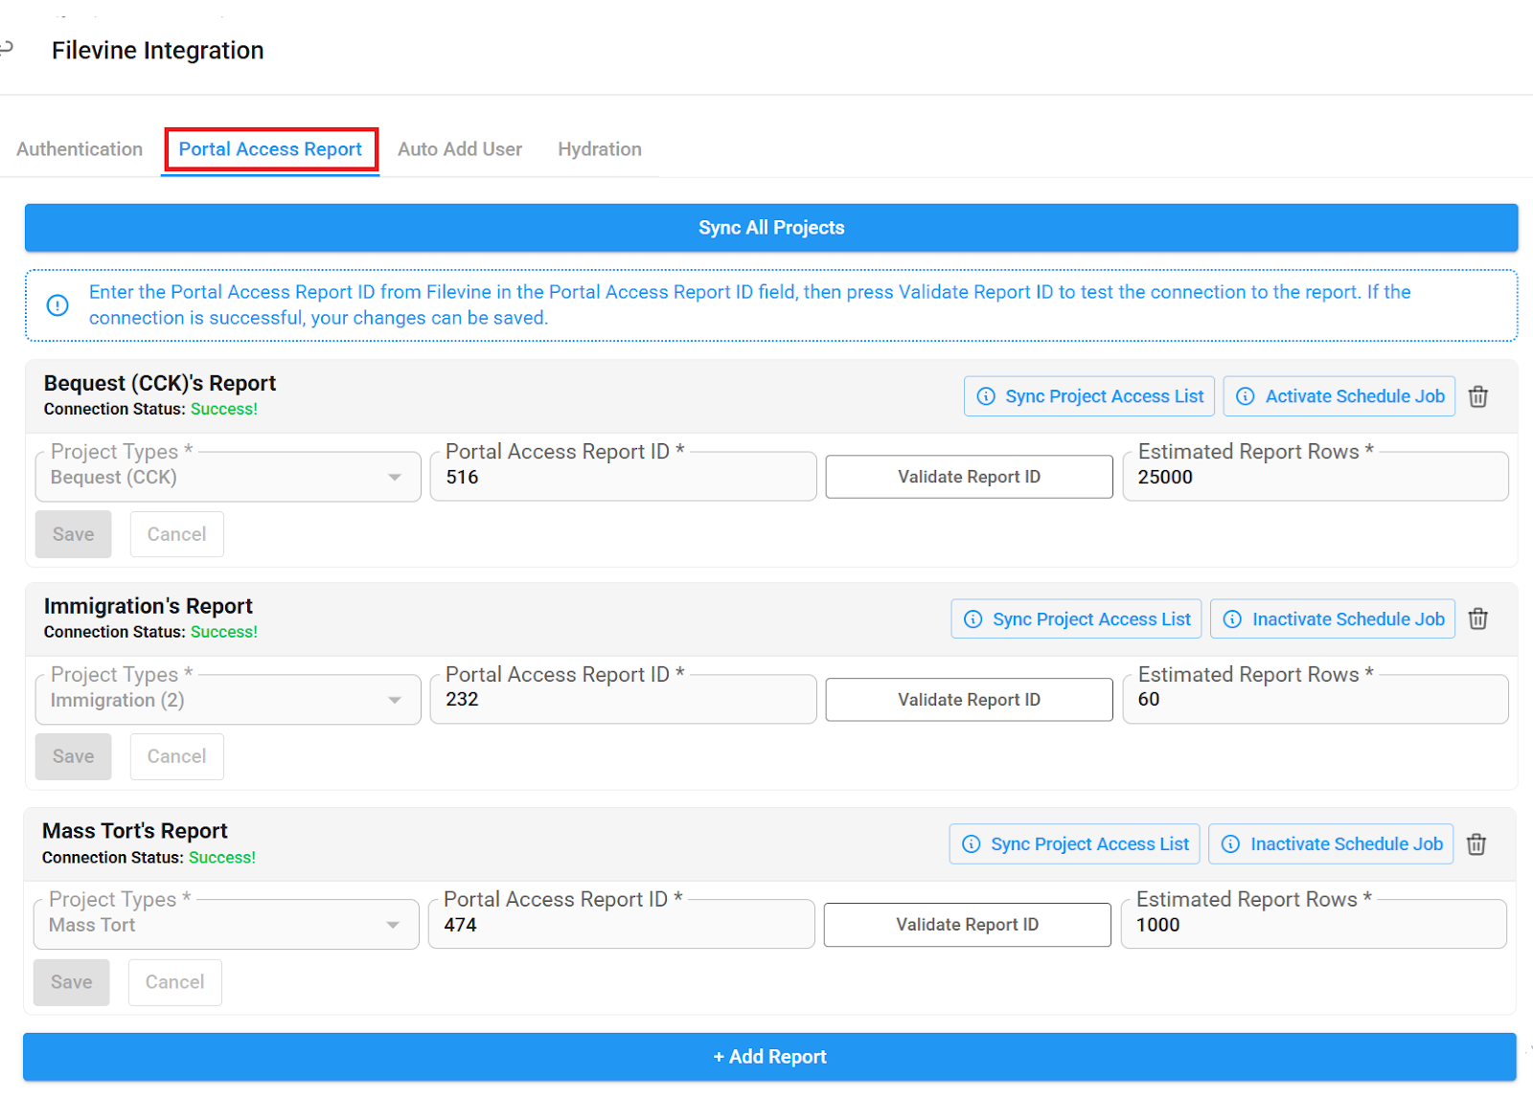Click Cancel under the Immigration report

click(176, 756)
